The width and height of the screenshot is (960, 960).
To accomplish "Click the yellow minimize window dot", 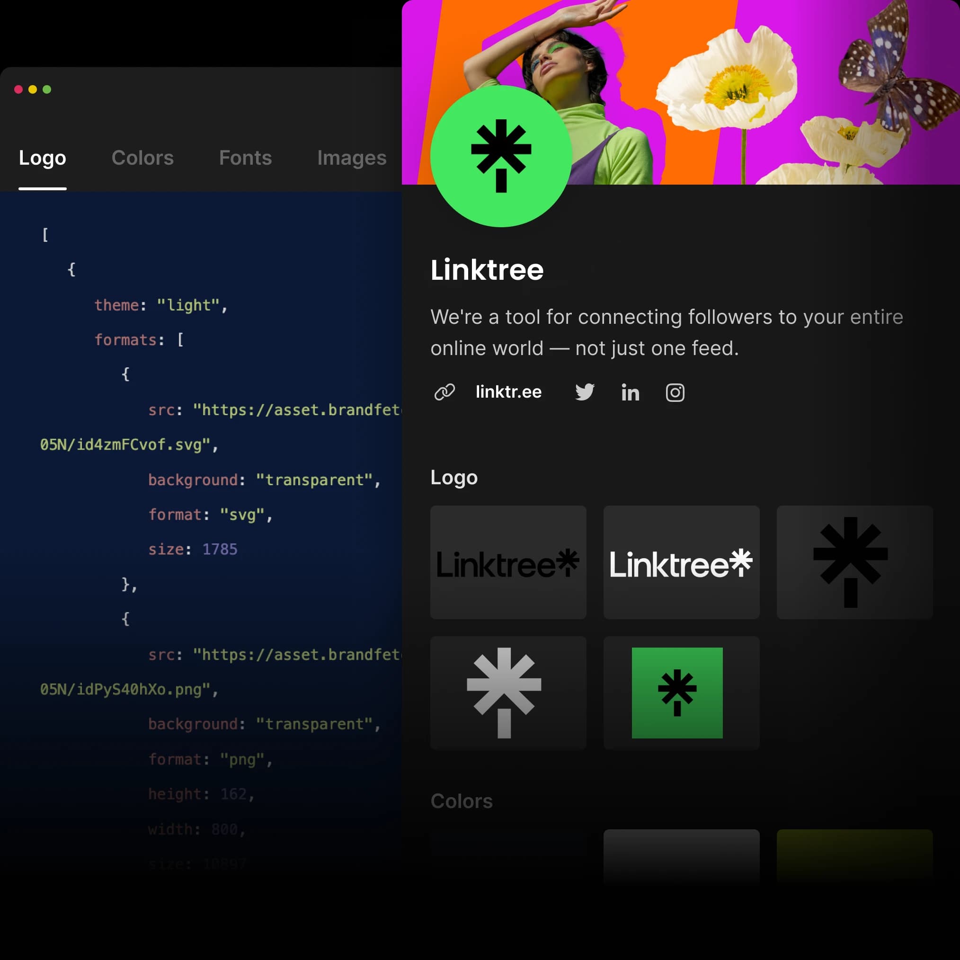I will (x=33, y=89).
